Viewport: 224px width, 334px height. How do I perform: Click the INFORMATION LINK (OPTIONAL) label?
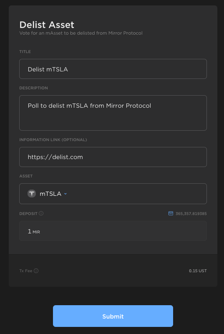(53, 140)
